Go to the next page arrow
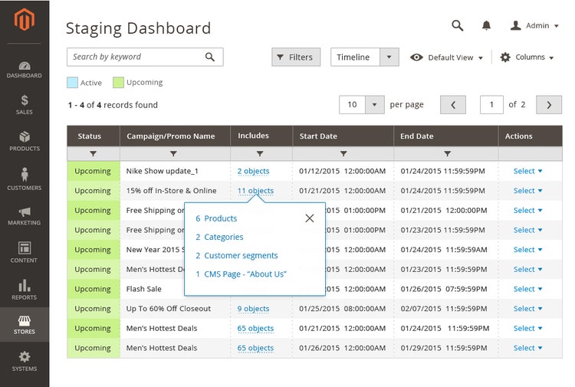The height and width of the screenshot is (387, 575). point(548,105)
